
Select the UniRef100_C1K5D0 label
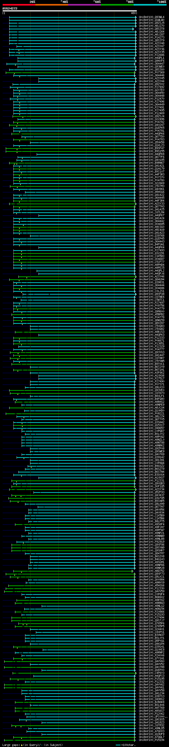pos(152,257)
